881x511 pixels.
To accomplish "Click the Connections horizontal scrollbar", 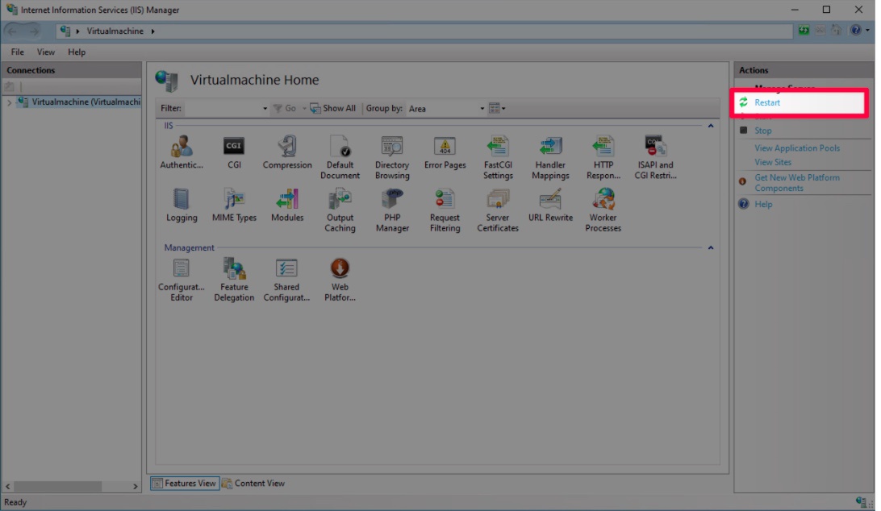I will (57, 486).
